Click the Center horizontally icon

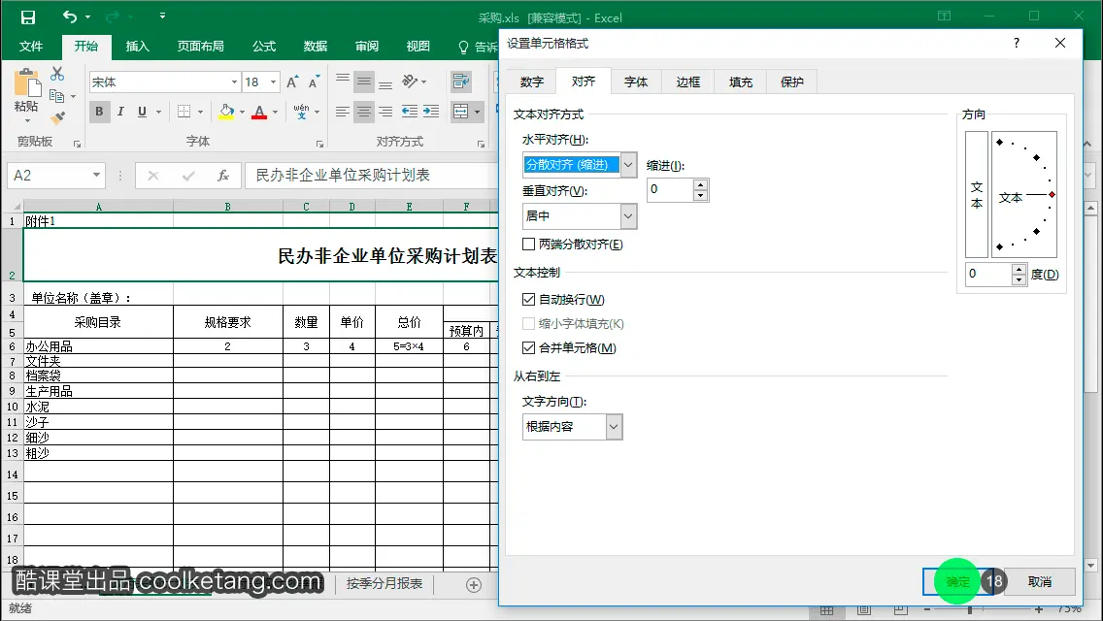(364, 112)
